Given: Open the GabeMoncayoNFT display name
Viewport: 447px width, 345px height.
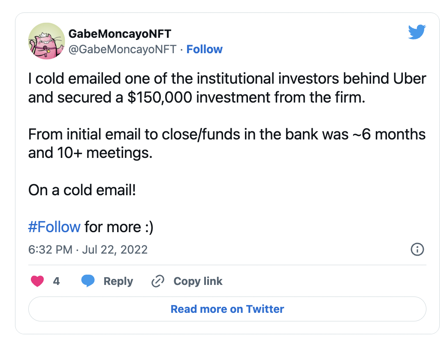Looking at the screenshot, I should pyautogui.click(x=120, y=34).
